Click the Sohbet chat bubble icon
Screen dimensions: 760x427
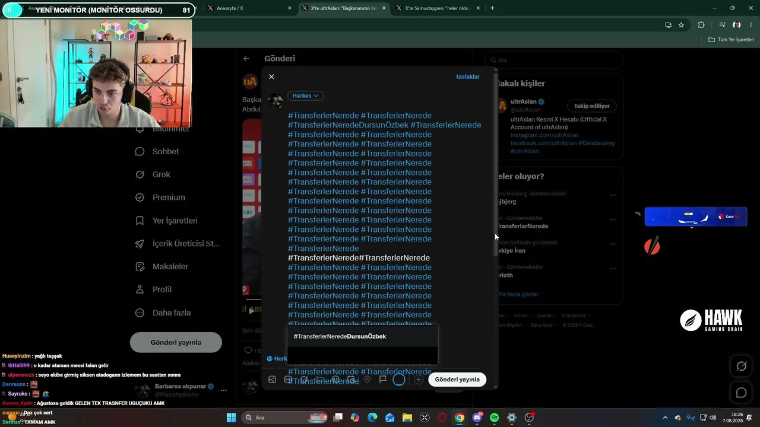(x=140, y=151)
